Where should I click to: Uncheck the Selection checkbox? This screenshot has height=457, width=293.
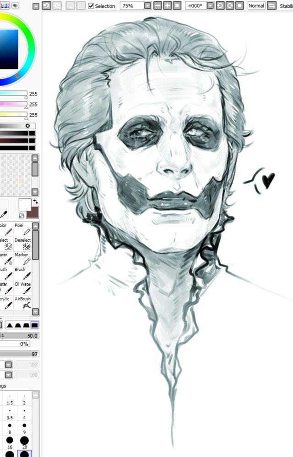coord(91,6)
